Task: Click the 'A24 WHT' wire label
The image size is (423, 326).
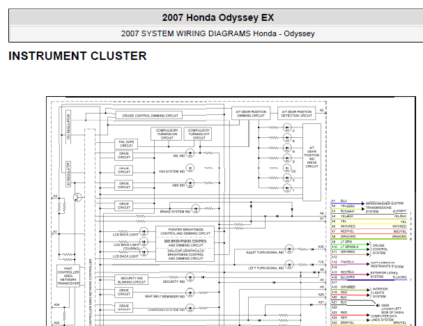Action: (x=339, y=318)
